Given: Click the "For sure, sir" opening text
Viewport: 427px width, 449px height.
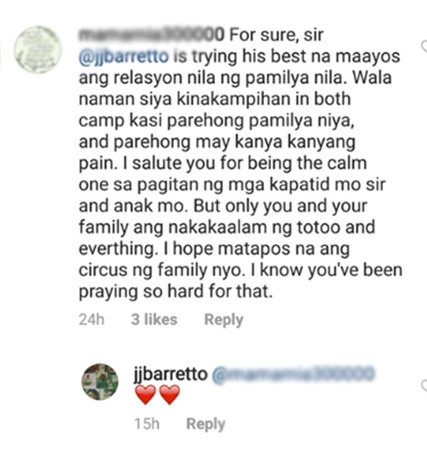Looking at the screenshot, I should click(276, 35).
